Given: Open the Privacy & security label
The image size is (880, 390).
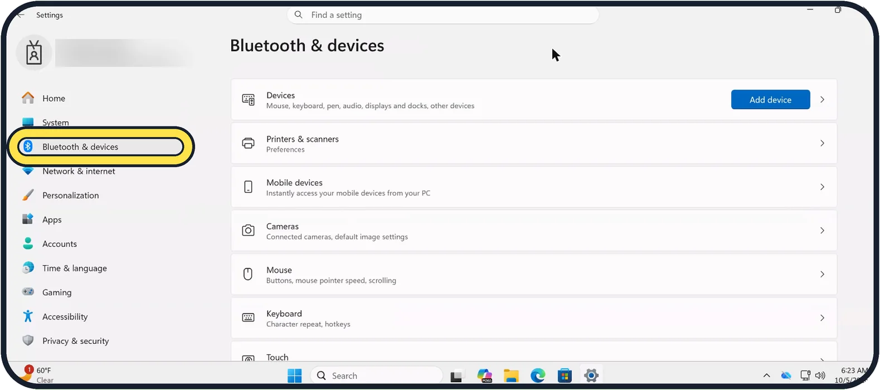Looking at the screenshot, I should click(x=75, y=340).
